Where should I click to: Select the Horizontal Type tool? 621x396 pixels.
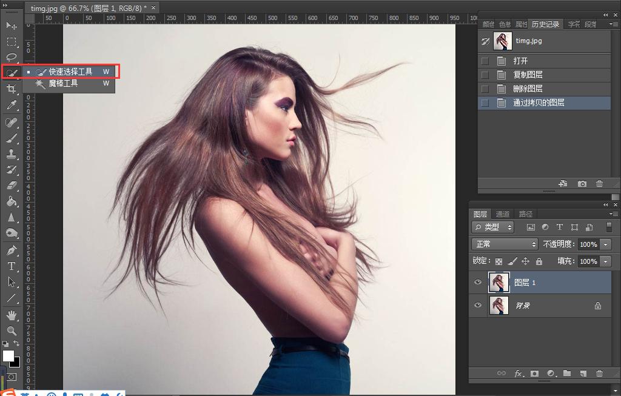[12, 266]
